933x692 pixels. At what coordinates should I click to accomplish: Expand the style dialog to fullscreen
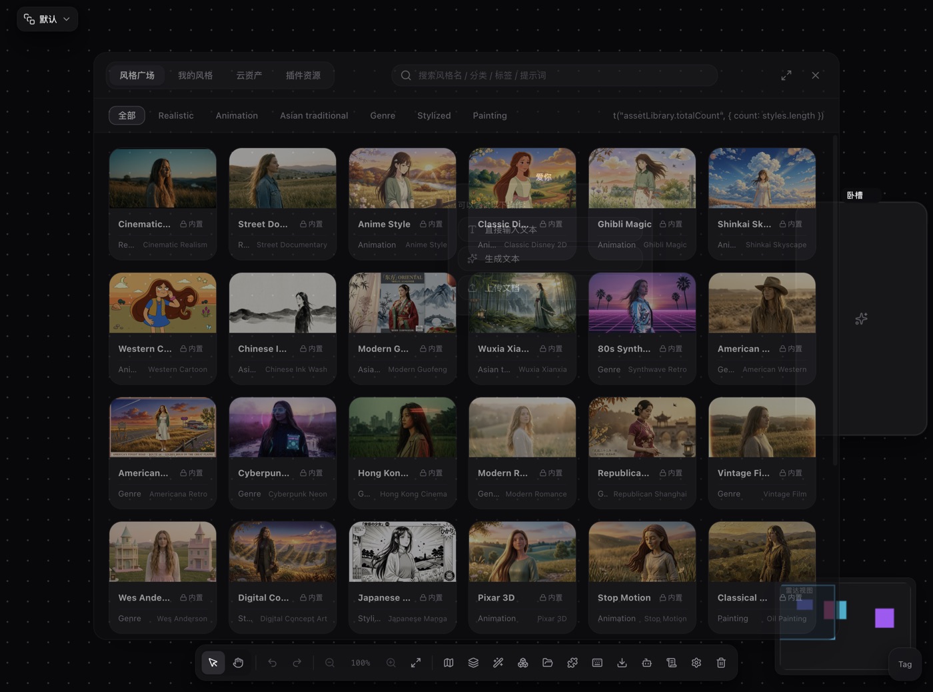(786, 75)
